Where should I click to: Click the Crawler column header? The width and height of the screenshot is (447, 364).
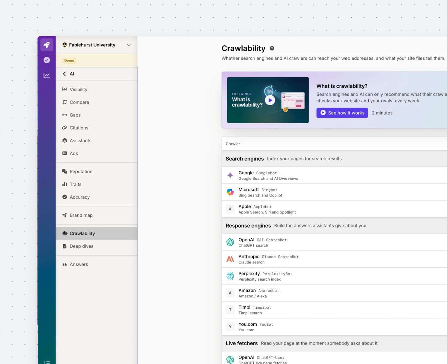tap(233, 144)
